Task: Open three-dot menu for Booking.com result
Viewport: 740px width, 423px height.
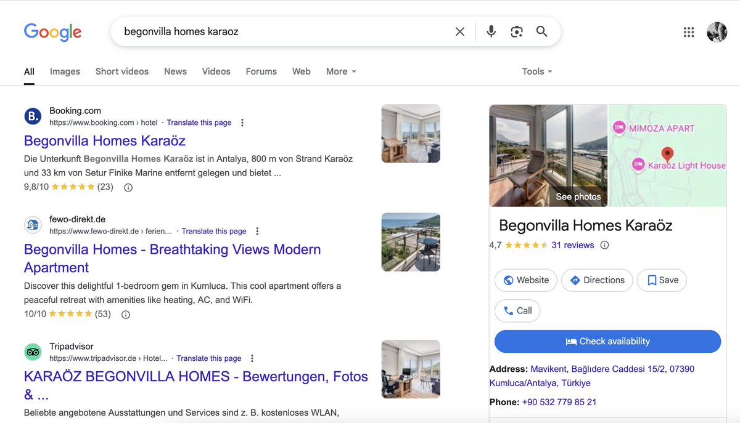Action: 242,123
